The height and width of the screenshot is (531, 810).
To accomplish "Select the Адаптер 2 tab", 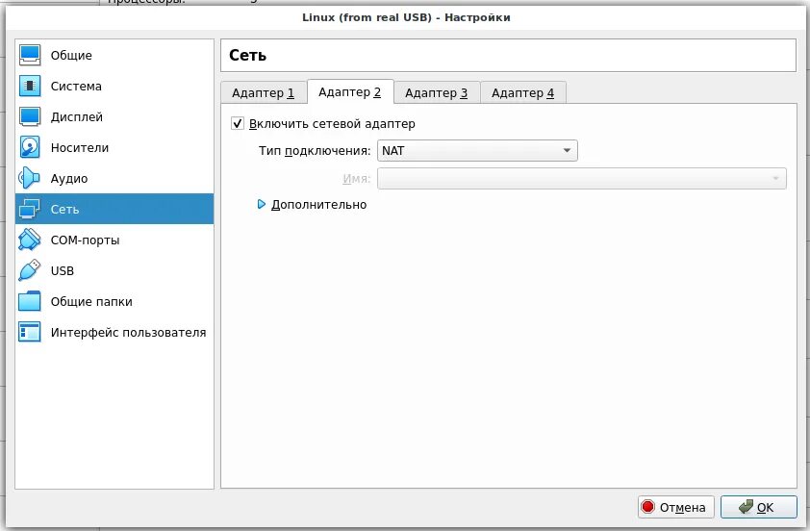I will 350,92.
